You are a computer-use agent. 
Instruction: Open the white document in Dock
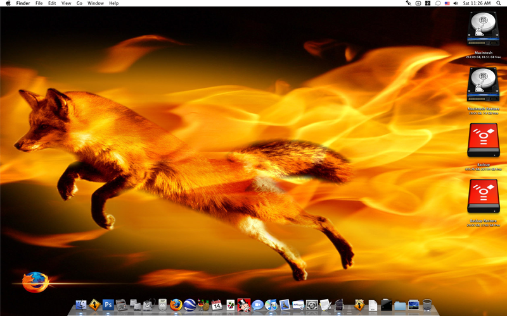click(x=373, y=305)
